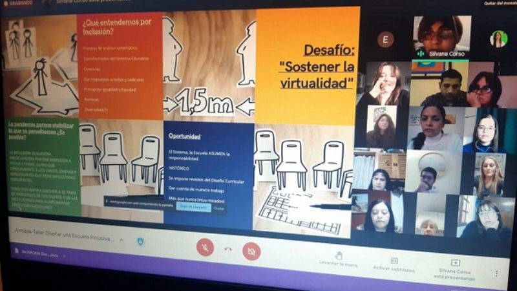
Task: Click 'Silvana Corso está presentando' presentation icon
Action: (x=456, y=263)
